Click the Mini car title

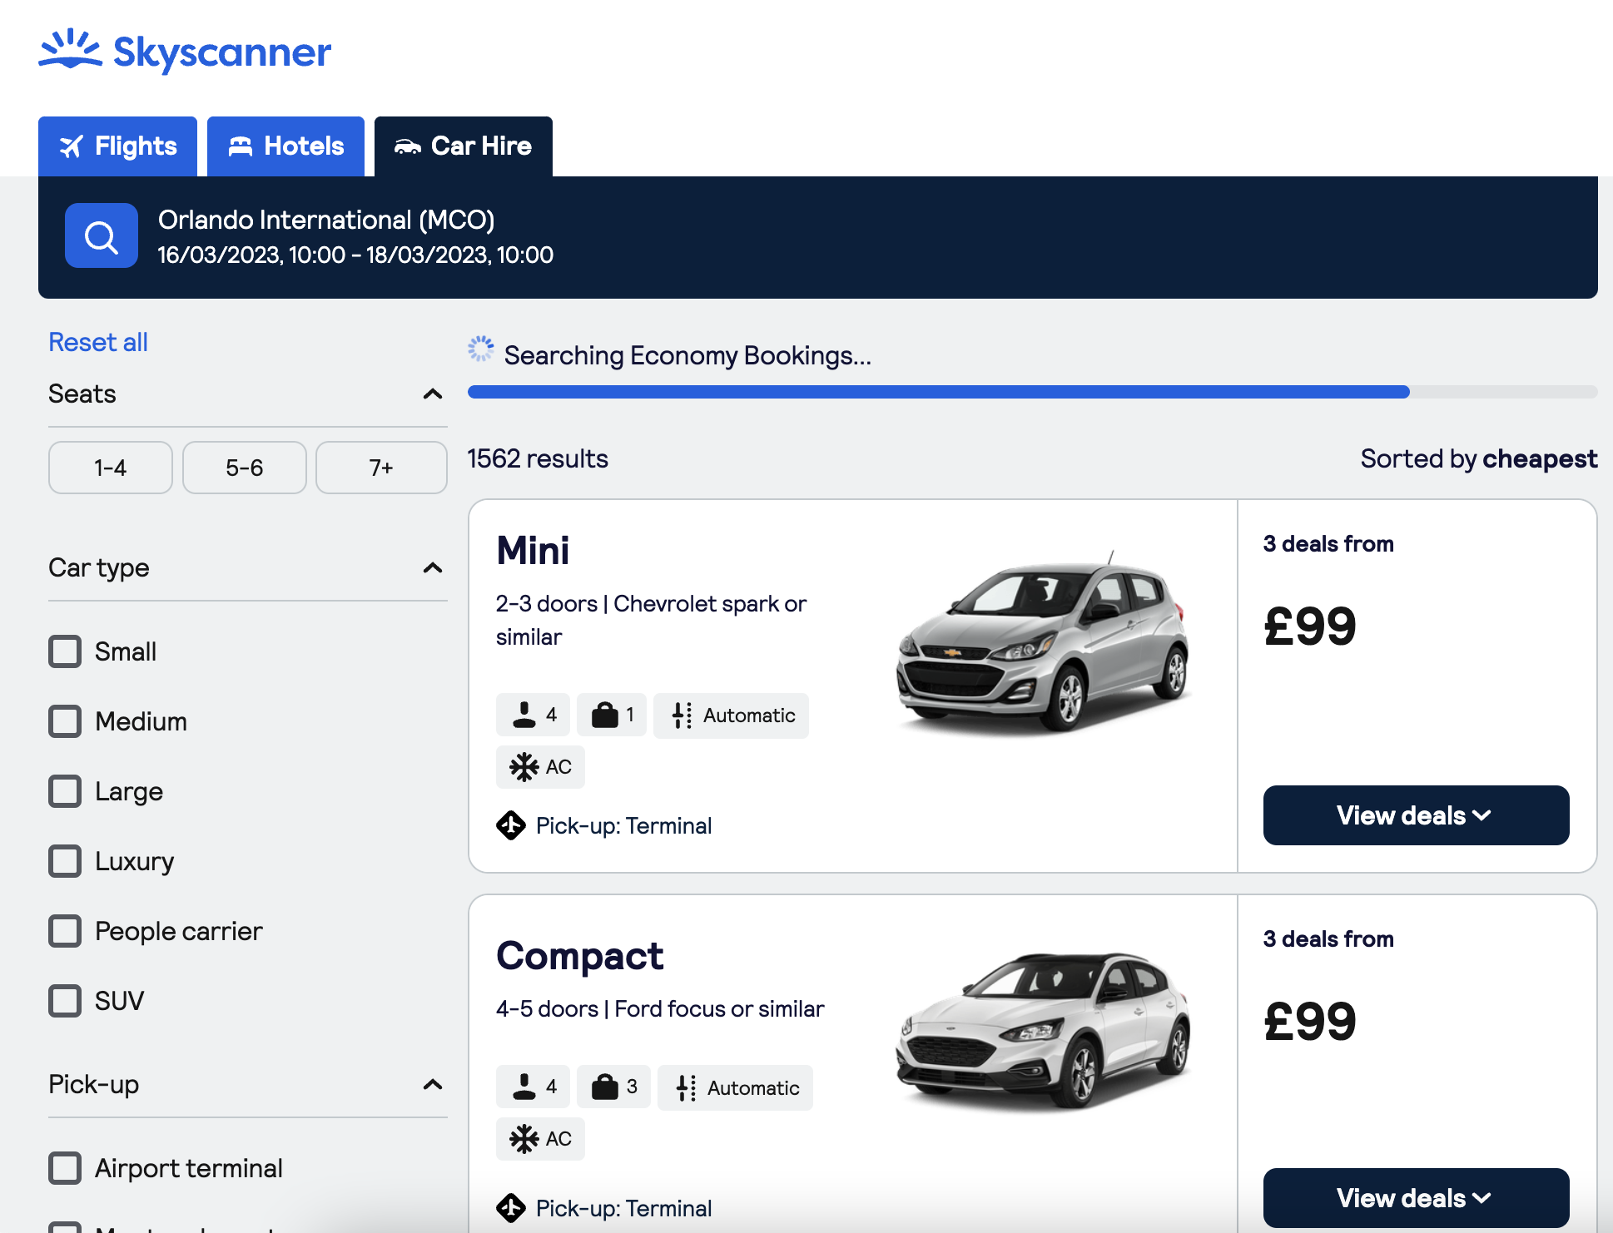(x=533, y=550)
